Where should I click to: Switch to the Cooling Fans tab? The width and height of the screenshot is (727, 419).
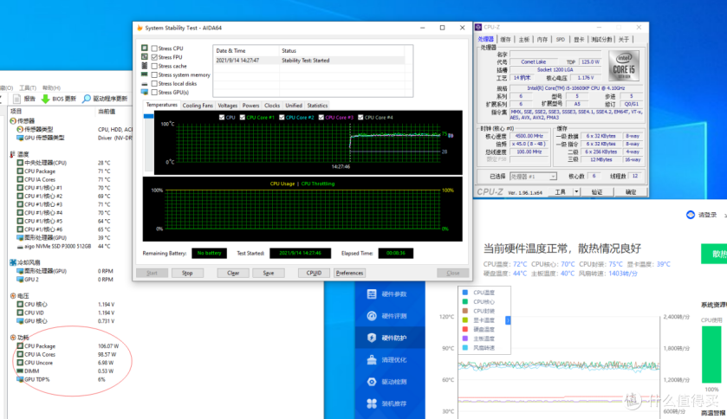198,106
